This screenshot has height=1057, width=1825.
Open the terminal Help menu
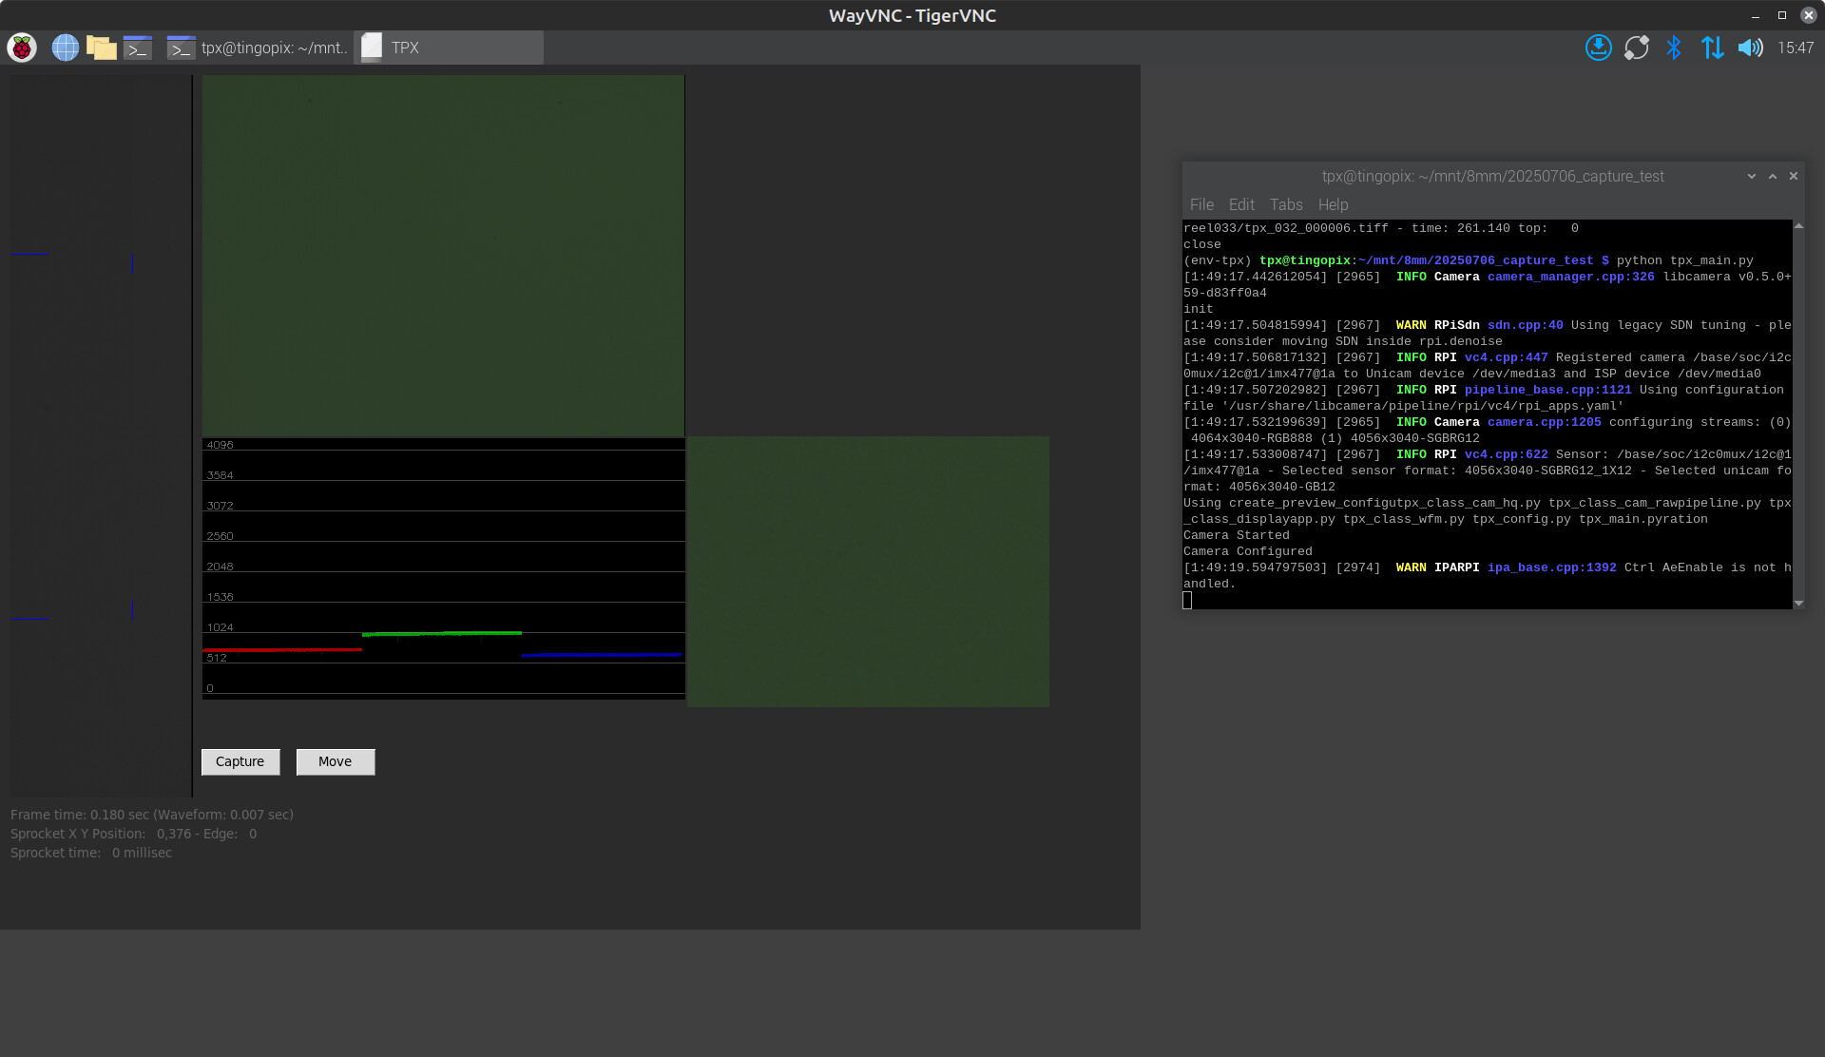[1333, 204]
